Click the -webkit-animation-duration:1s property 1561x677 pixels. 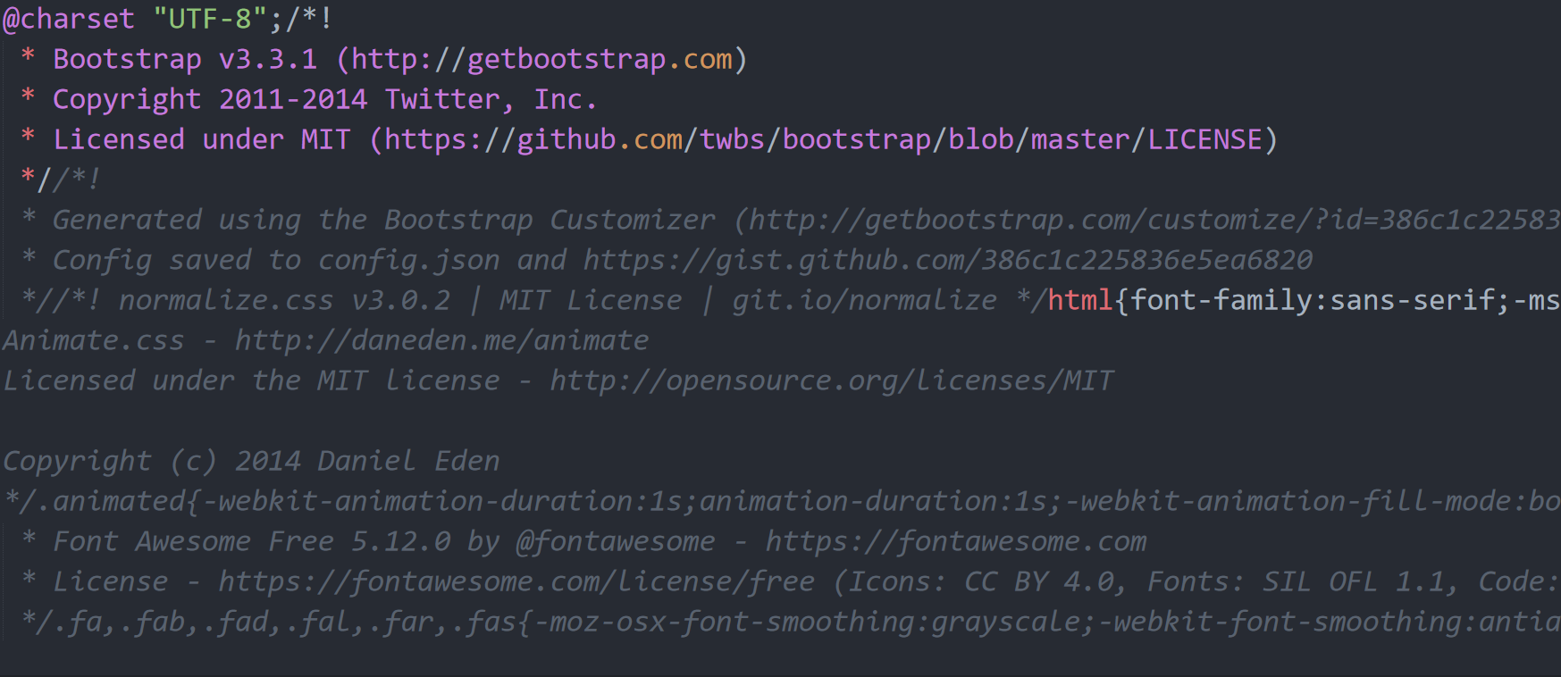(442, 501)
